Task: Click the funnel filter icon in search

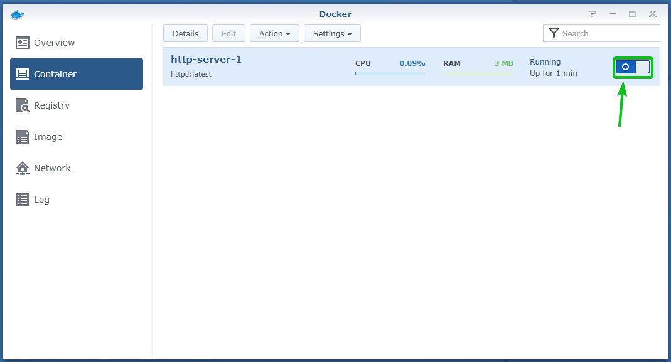Action: 554,33
